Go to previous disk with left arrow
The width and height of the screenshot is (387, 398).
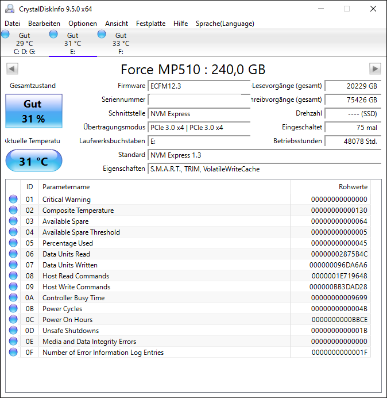point(12,68)
